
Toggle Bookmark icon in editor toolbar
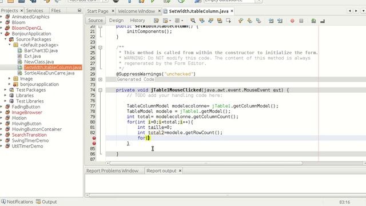click(x=258, y=21)
